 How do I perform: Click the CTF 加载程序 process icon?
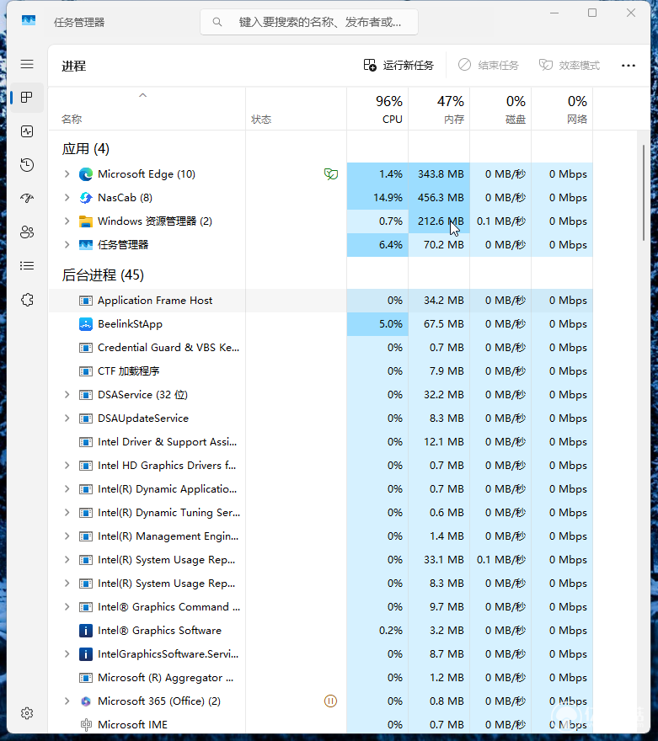point(86,371)
